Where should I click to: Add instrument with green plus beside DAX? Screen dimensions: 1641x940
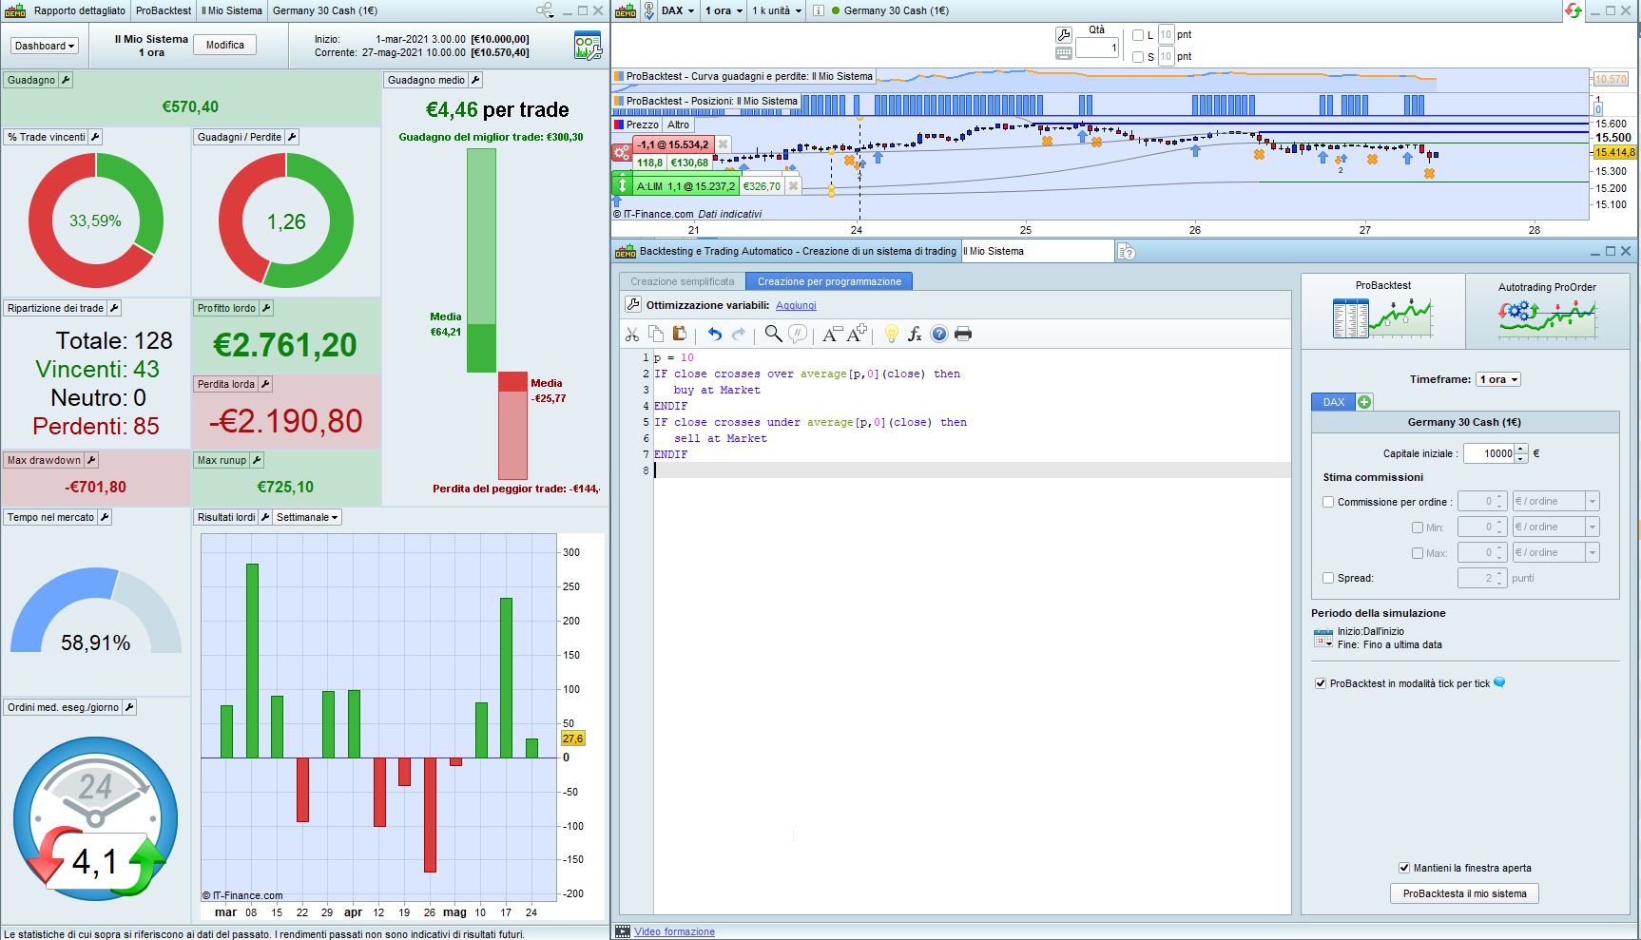tap(1364, 402)
